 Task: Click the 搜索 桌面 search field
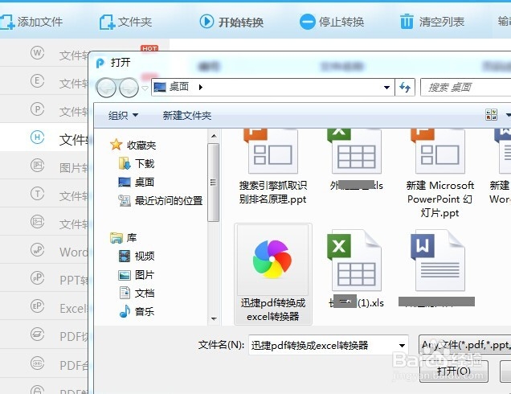click(x=466, y=87)
